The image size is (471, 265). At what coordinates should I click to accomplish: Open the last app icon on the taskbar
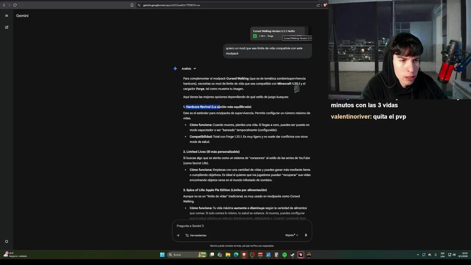tap(309, 255)
